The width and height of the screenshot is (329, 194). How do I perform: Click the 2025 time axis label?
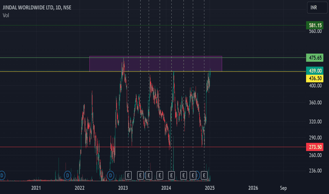[210, 188]
